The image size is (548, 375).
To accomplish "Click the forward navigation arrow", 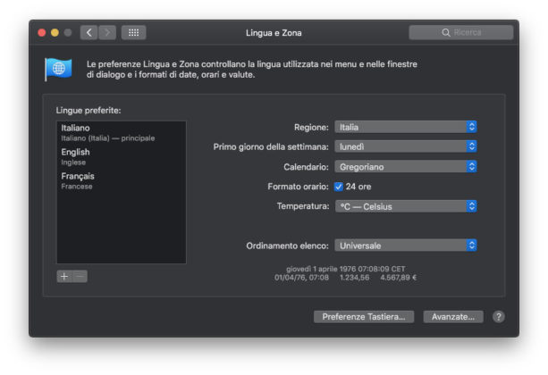I will 107,33.
